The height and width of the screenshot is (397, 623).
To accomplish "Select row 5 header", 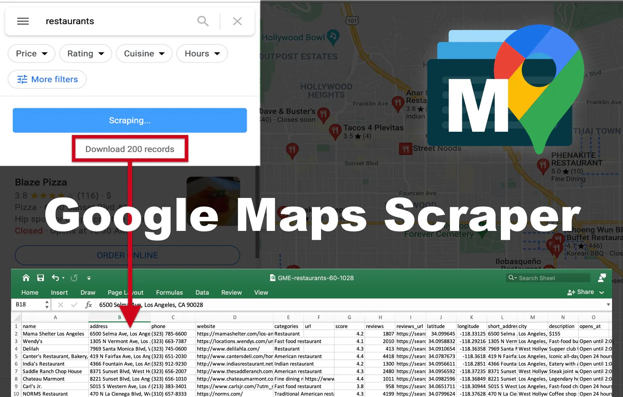I will pyautogui.click(x=16, y=356).
